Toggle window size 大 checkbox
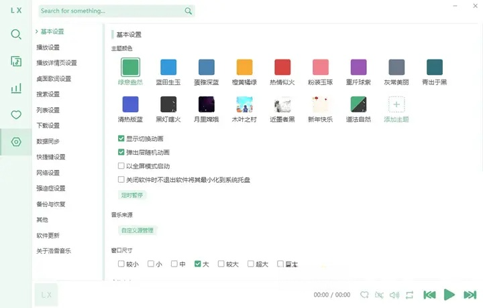Image resolution: width=483 pixels, height=308 pixels. pyautogui.click(x=198, y=264)
